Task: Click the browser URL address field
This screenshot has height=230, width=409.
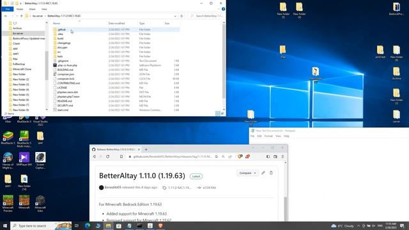Action: coord(173,157)
